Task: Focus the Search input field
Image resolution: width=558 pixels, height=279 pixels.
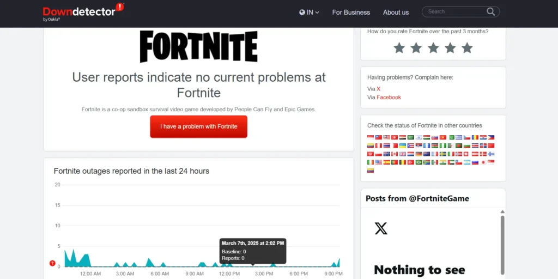Action: coord(456,12)
